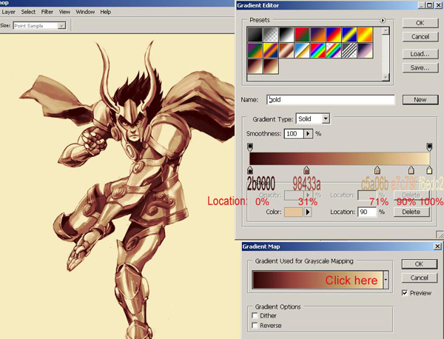
Task: Open the View menu
Action: 64,12
